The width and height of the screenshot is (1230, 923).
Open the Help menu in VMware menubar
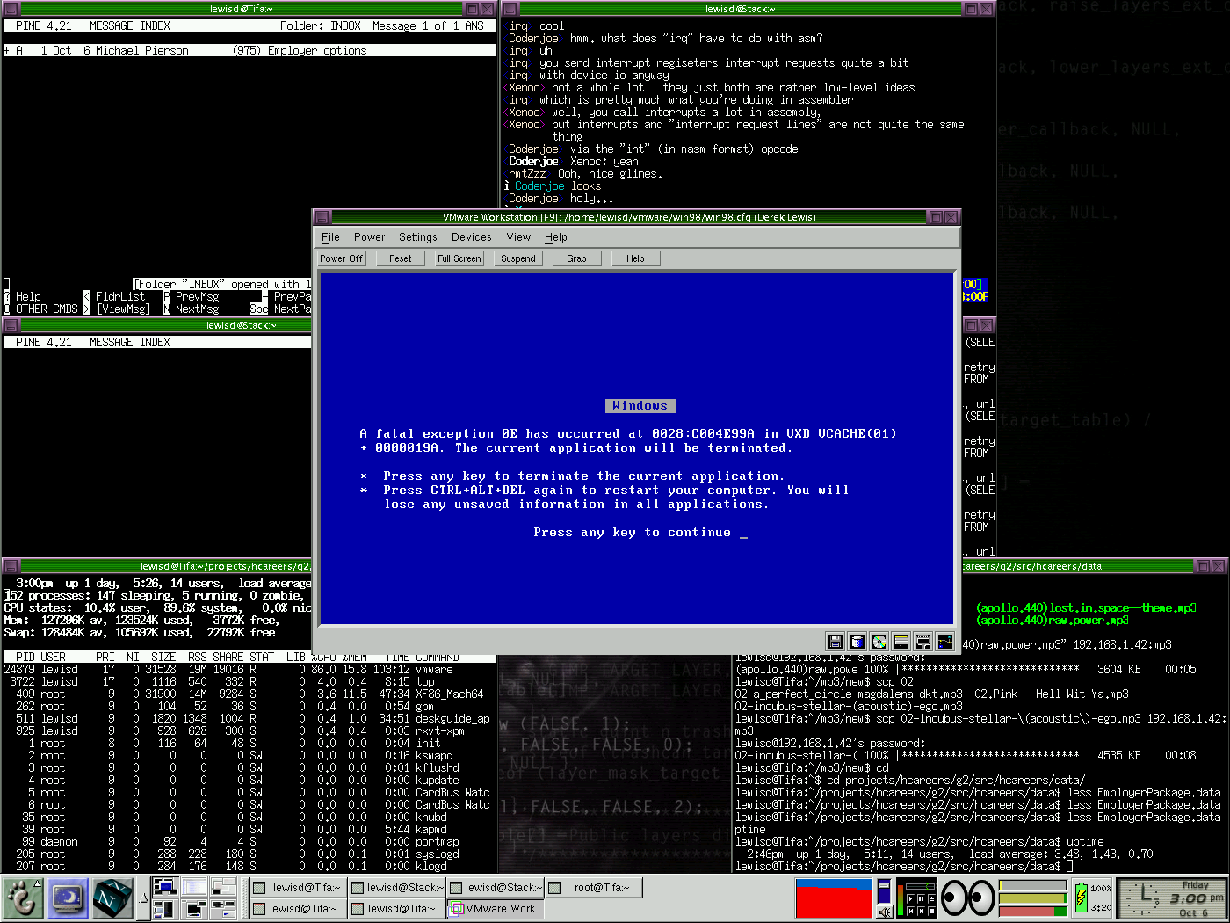(556, 237)
